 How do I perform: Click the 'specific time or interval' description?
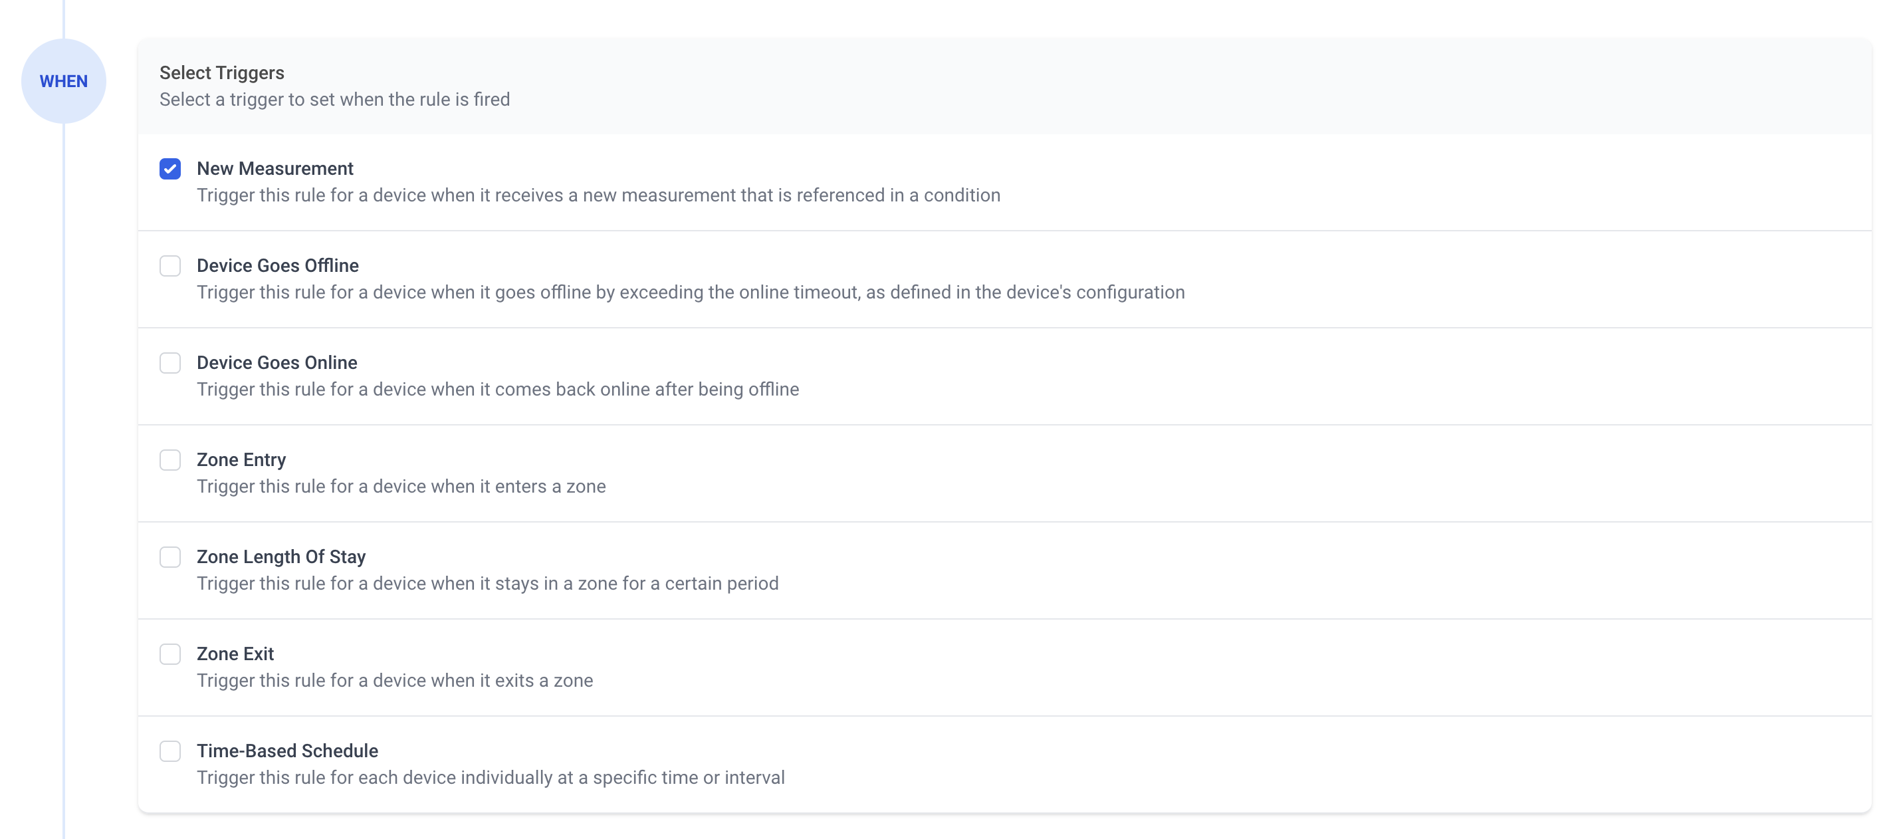coord(490,778)
